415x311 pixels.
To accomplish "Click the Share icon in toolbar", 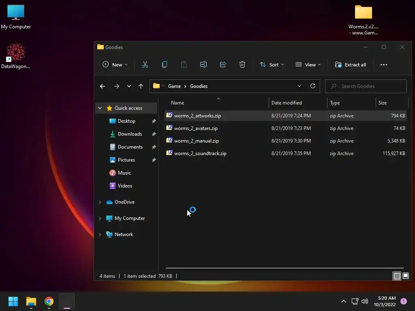I will (223, 64).
